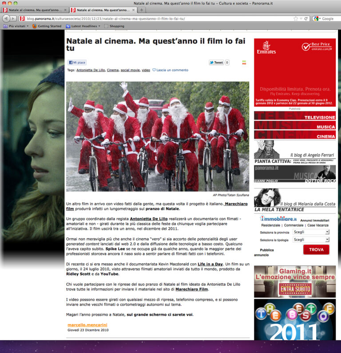
Task: Click the 'Lascia un commento' speech bubble icon
Action: point(154,70)
